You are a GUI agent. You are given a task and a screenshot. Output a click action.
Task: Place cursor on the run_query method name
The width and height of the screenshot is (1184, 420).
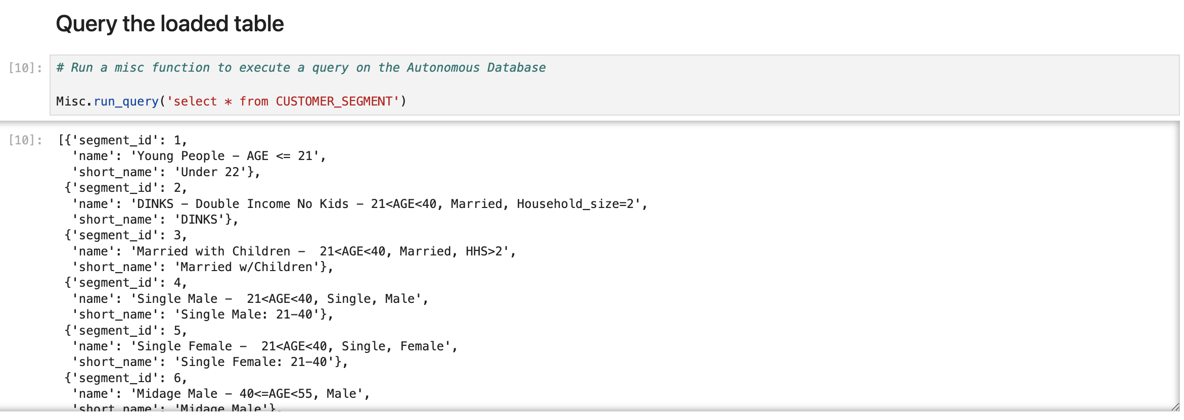pyautogui.click(x=126, y=101)
